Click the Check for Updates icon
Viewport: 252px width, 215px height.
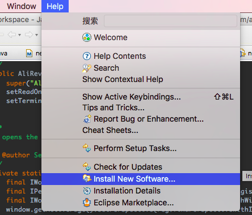point(87,167)
